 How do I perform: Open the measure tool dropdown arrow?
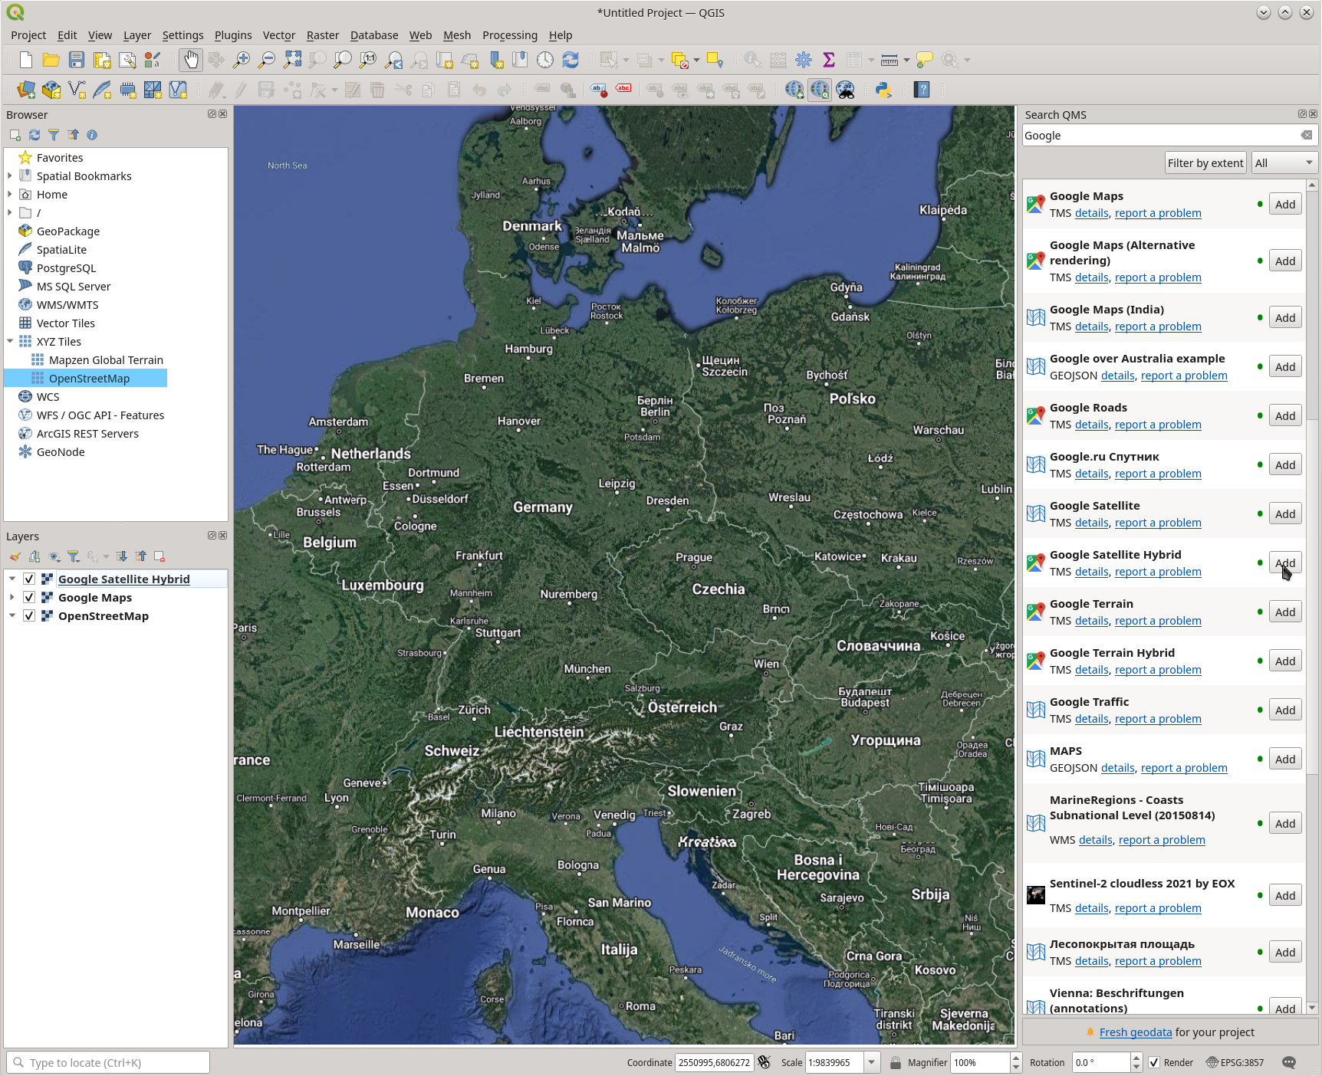906,60
